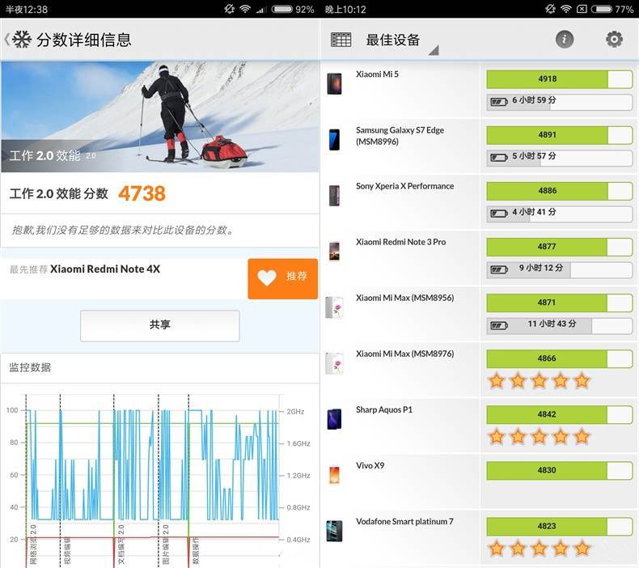
Task: Tap the five-star rating for Xiaomi Mi Max MSM8976
Action: (x=538, y=380)
